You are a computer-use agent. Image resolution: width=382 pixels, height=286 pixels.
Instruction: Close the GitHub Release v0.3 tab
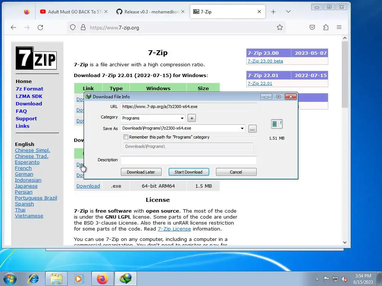tap(183, 12)
